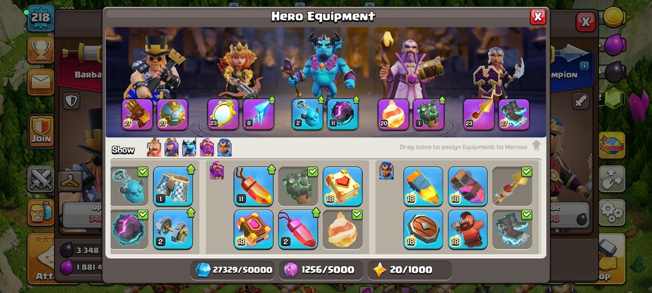Open the level 18 Hog Rider Puppet

[468, 229]
